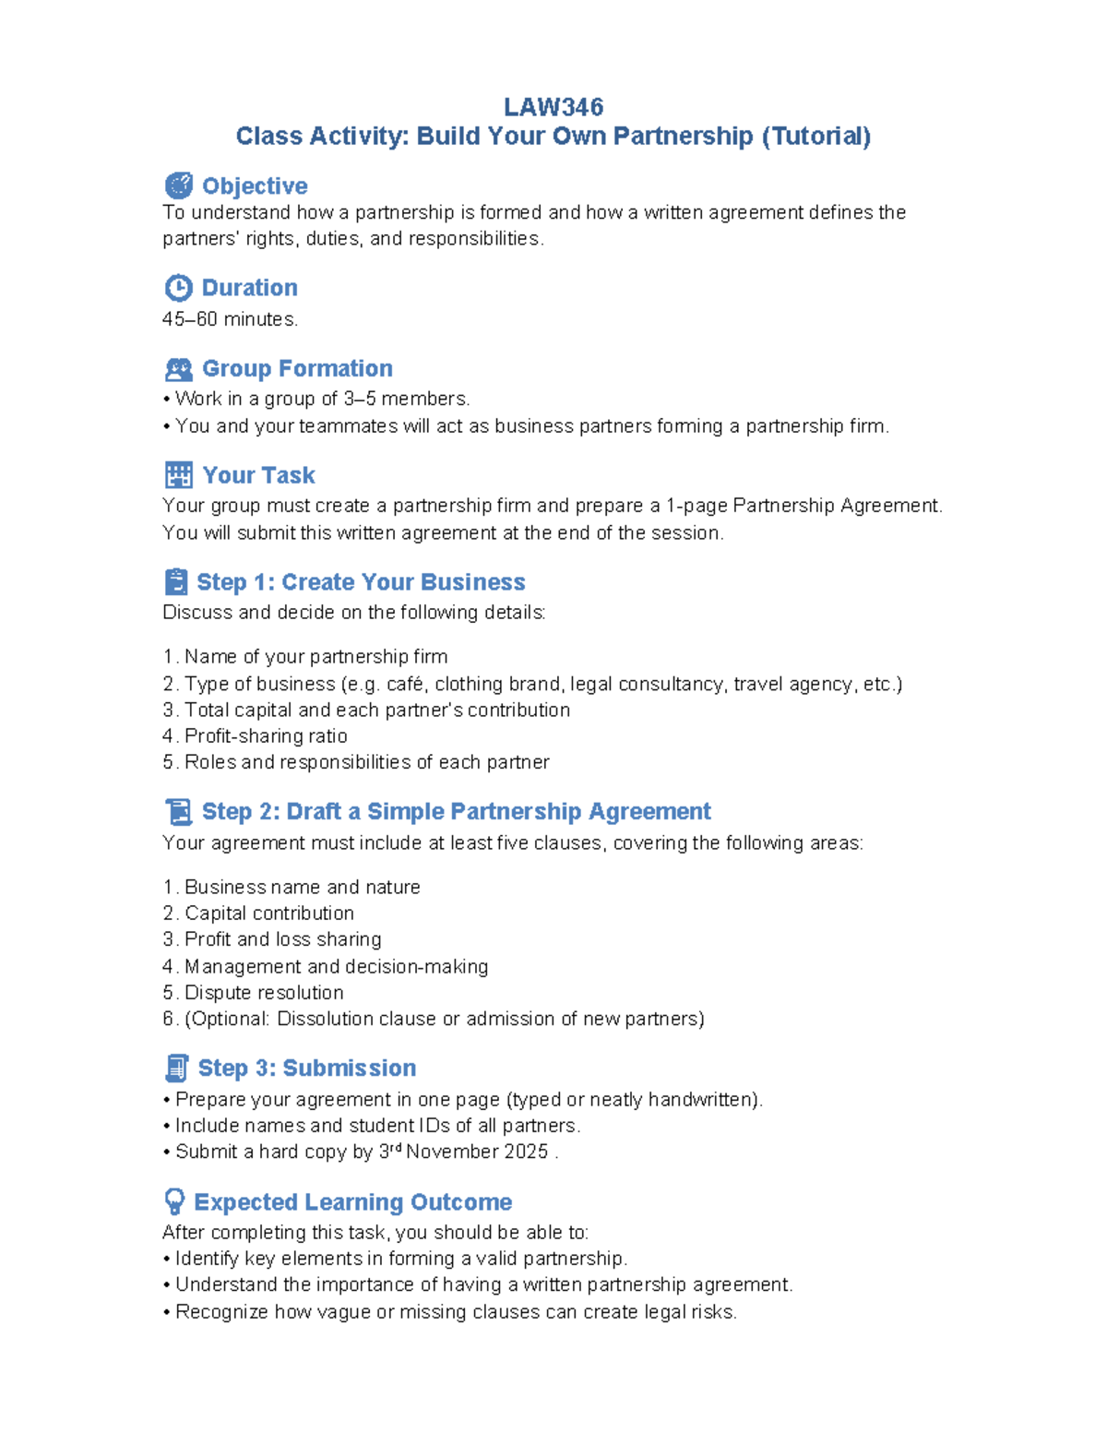1107x1433 pixels.
Task: Click the Group Formation heading text
Action: click(297, 369)
